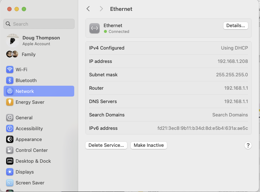Image resolution: width=260 pixels, height=192 pixels.
Task: Open the Screen Saver icon
Action: (10, 183)
